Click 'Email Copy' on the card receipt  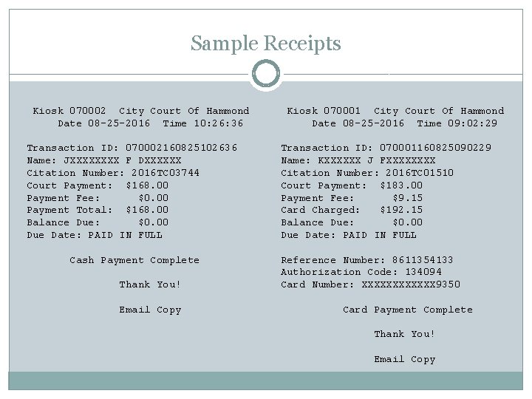tap(405, 360)
